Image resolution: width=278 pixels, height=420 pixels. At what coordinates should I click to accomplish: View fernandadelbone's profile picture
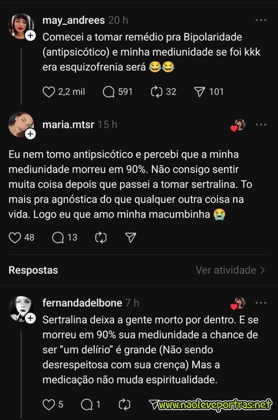tap(21, 309)
